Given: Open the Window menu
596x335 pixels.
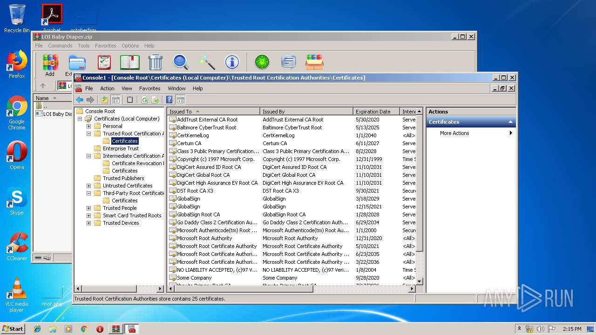Looking at the screenshot, I should click(176, 88).
